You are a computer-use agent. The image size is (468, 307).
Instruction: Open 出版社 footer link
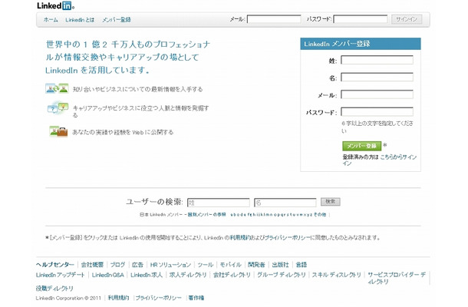click(280, 265)
